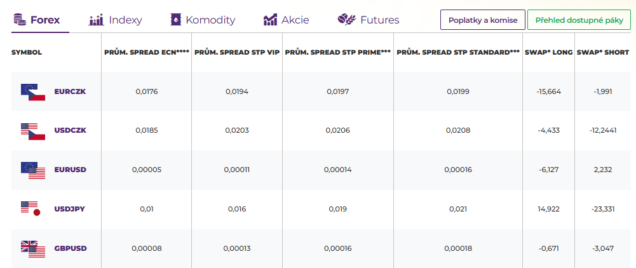Screen dimensions: 636x268
Task: Click the SYMBOL column header
Action: [27, 52]
